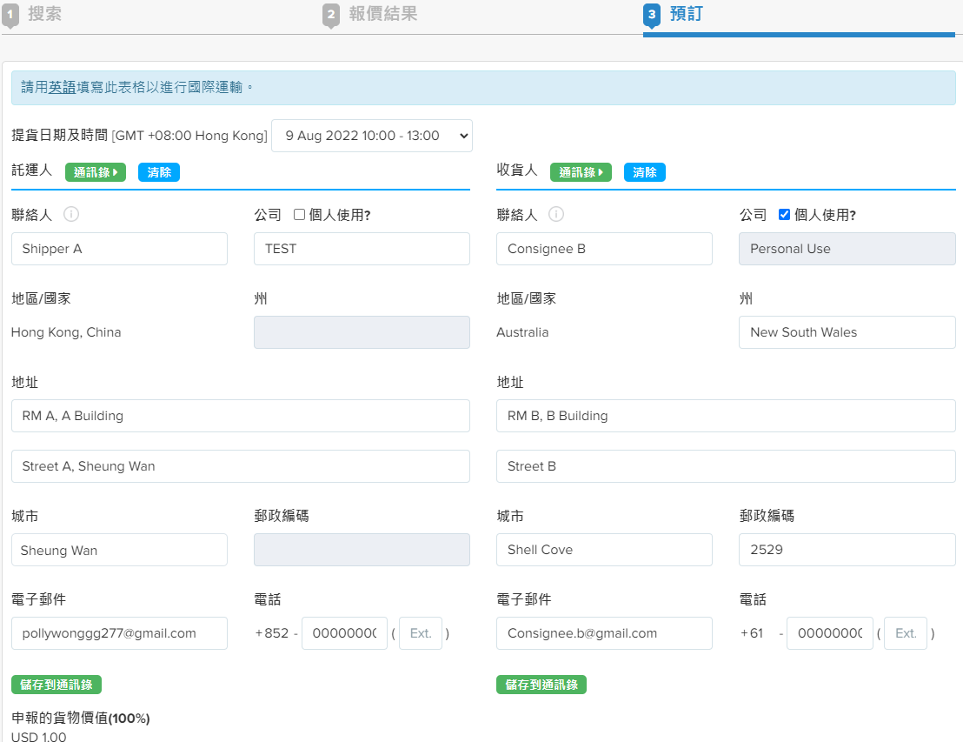
Task: Click the 收貨人 section heading
Action: 517,170
